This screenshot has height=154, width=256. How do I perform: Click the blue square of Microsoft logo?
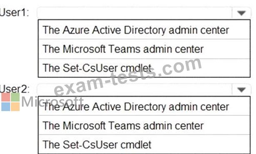6,107
